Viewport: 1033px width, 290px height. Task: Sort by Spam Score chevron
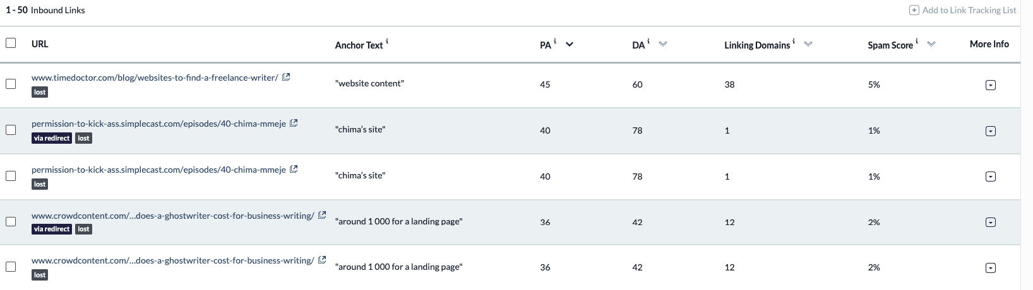[931, 44]
